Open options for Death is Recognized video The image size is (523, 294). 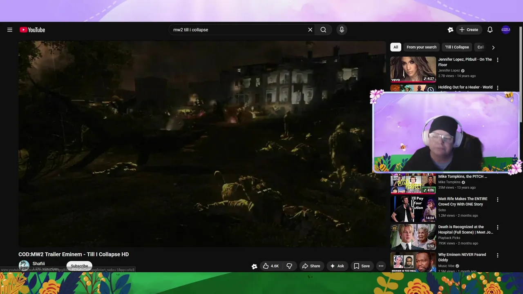497,227
